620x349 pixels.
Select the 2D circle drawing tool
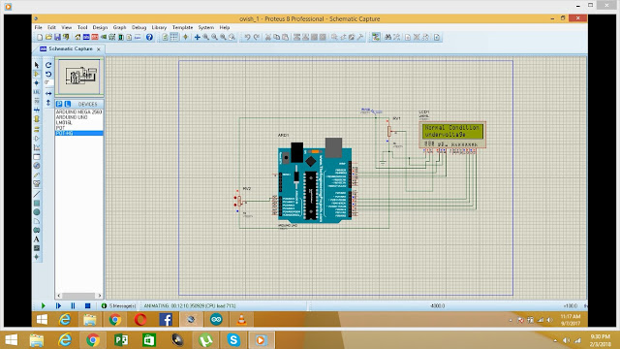pyautogui.click(x=37, y=212)
